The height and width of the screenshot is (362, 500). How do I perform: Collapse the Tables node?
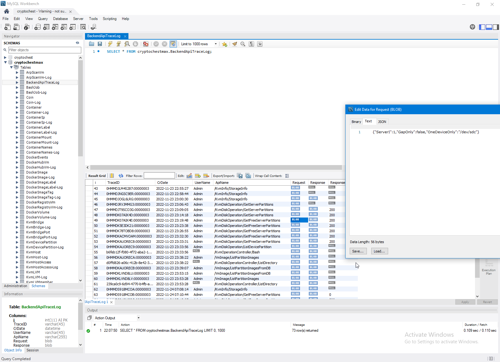point(11,67)
